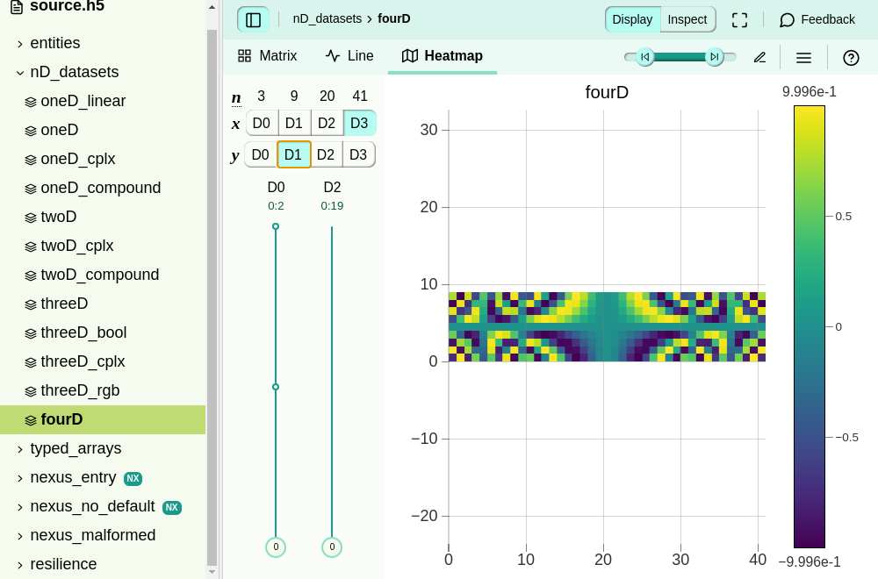Set y axis to D3
The height and width of the screenshot is (579, 878).
coord(358,154)
